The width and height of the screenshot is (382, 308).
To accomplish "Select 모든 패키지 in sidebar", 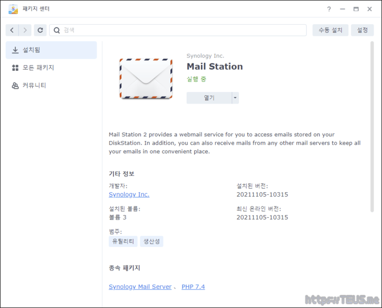I will click(51, 68).
